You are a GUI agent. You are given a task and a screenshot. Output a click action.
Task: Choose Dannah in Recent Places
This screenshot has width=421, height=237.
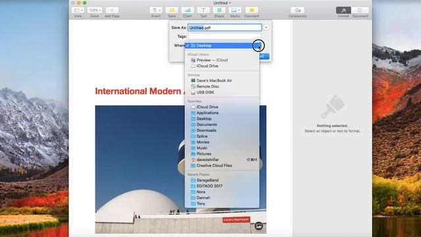[x=222, y=197]
